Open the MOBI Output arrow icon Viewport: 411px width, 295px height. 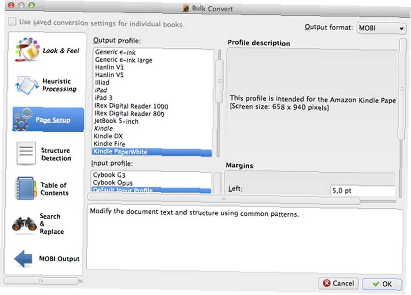[x=23, y=258]
